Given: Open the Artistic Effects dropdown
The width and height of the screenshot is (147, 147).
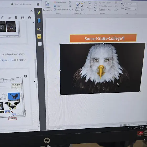Looking at the screenshot, I should [x=61, y=9].
